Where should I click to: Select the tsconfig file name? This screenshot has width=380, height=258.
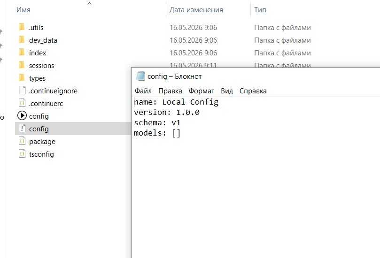pos(41,154)
